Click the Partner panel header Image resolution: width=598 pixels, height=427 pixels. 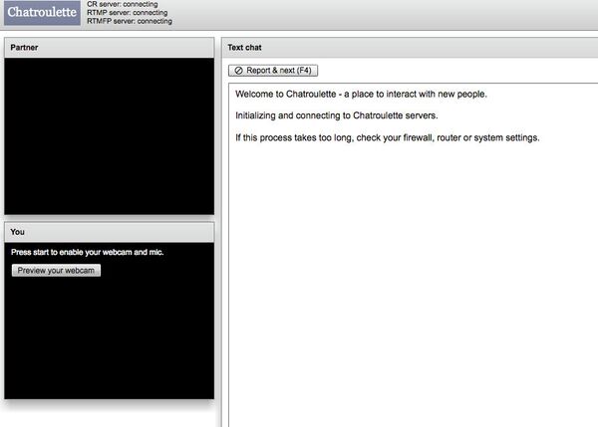tap(109, 48)
